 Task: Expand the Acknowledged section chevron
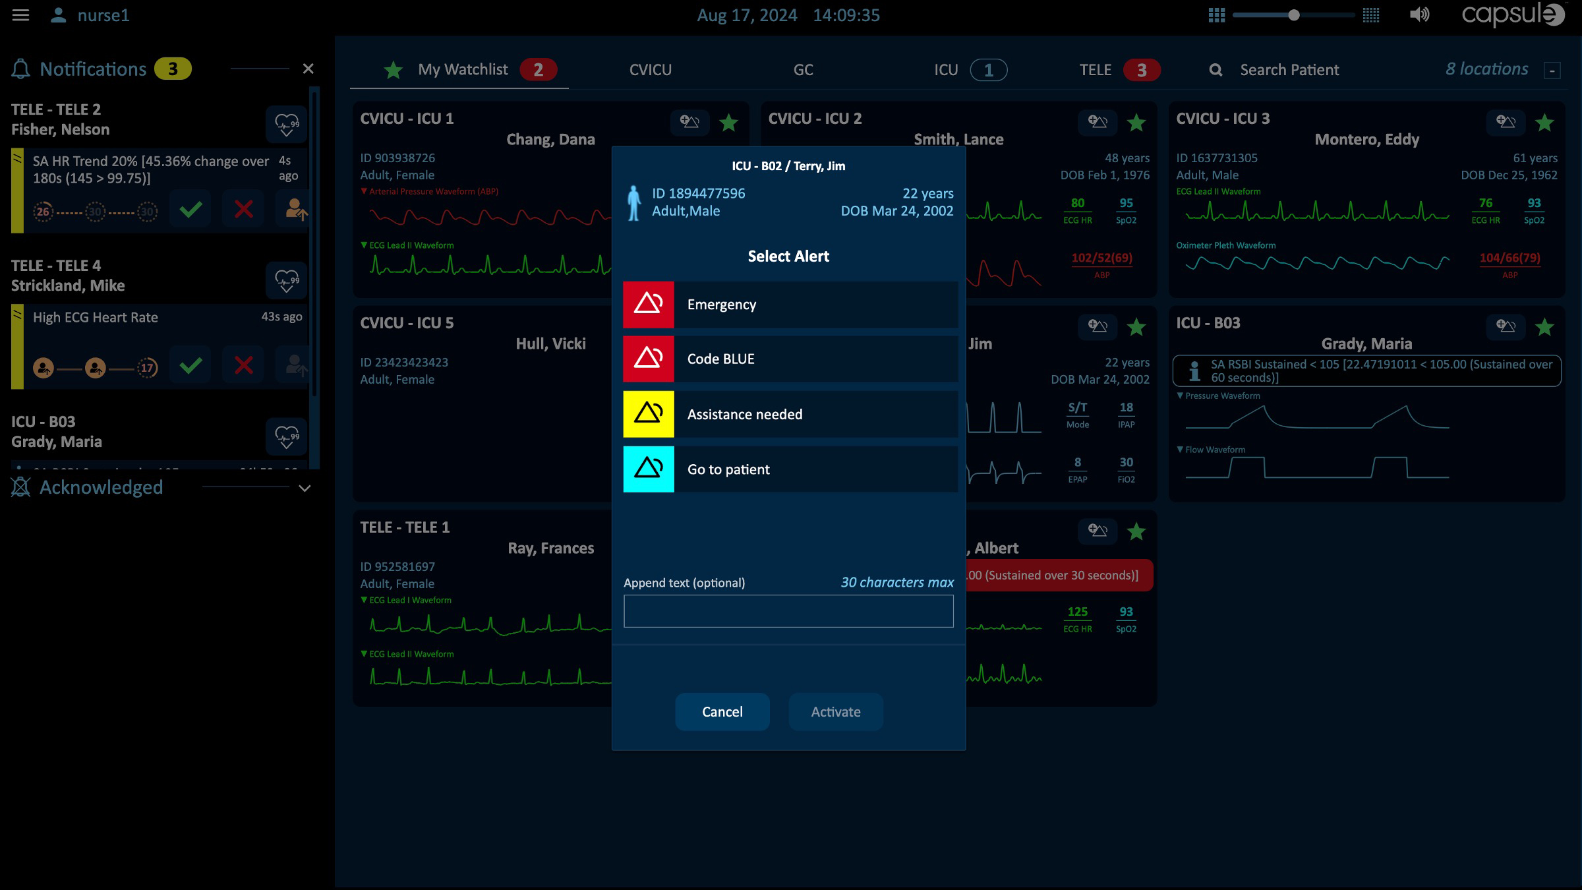305,489
